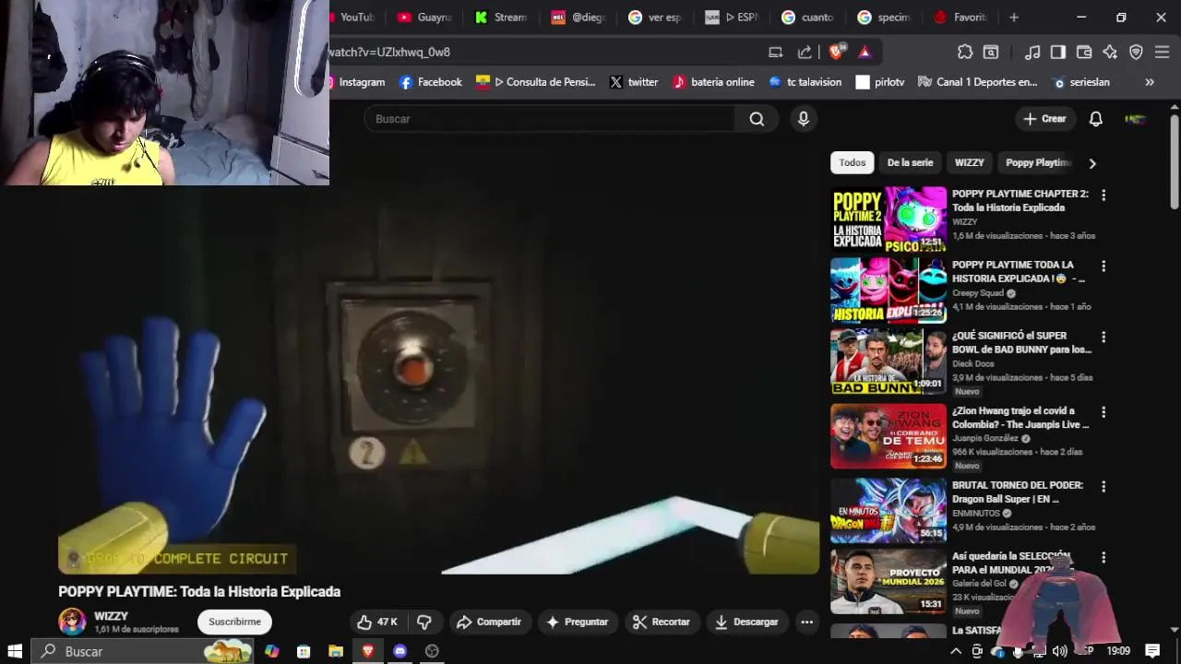Open Poppy Playtime Chapter 2 video thumbnail
This screenshot has width=1181, height=664.
pos(889,219)
